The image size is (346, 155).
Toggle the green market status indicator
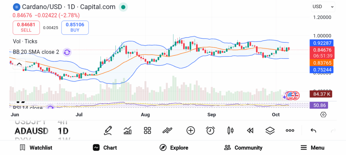[x=123, y=7]
